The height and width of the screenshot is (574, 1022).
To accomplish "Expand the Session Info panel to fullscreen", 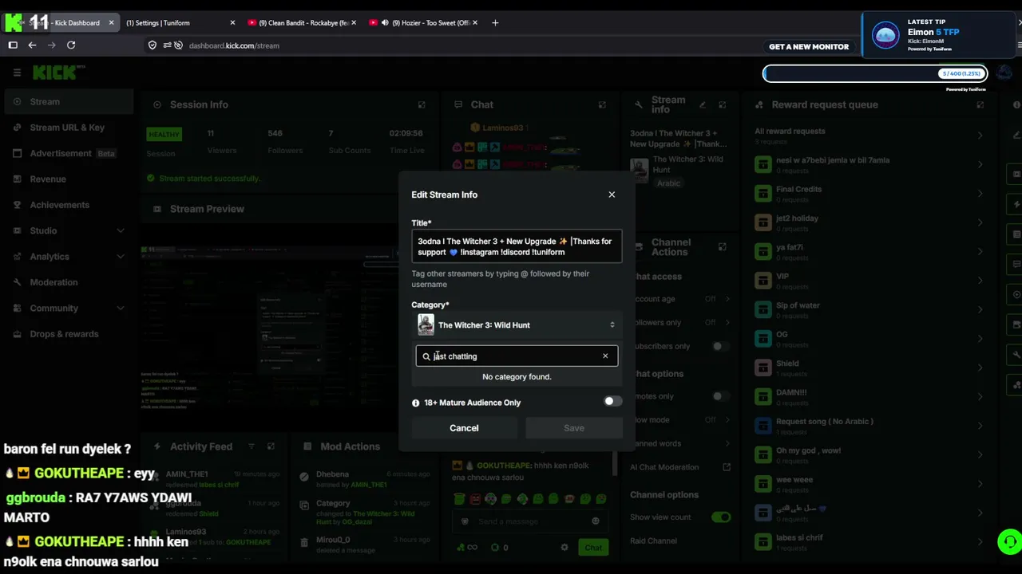I will click(422, 104).
